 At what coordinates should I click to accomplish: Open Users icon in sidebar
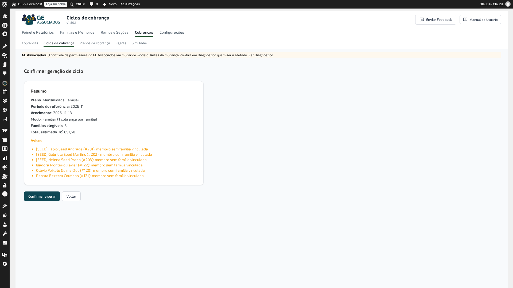(x=5, y=225)
